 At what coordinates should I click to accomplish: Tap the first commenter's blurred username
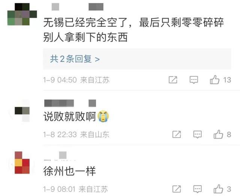(x=78, y=7)
